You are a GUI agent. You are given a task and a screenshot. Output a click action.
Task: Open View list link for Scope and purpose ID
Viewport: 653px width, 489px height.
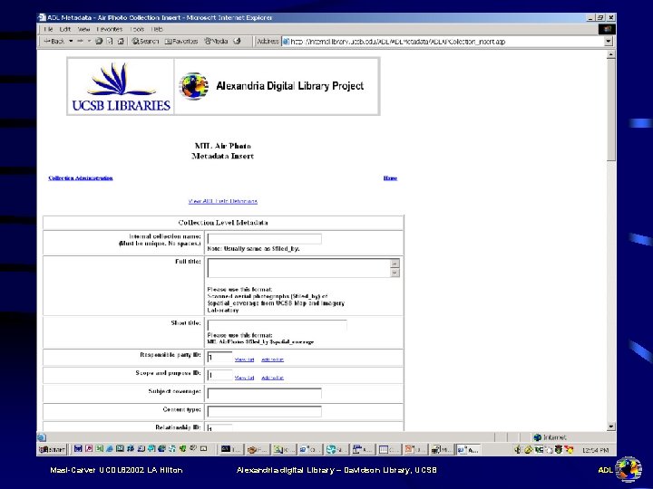(x=245, y=378)
